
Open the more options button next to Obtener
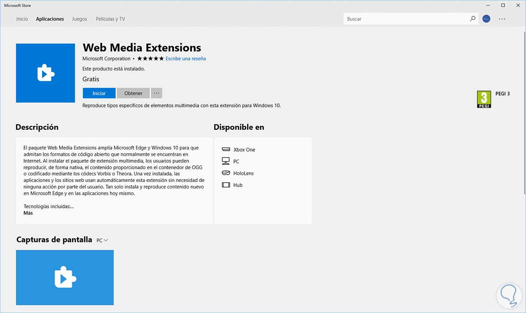coord(156,93)
